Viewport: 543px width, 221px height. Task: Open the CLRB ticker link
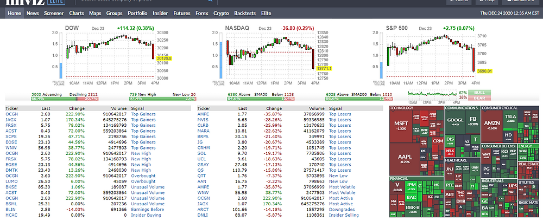click(203, 125)
